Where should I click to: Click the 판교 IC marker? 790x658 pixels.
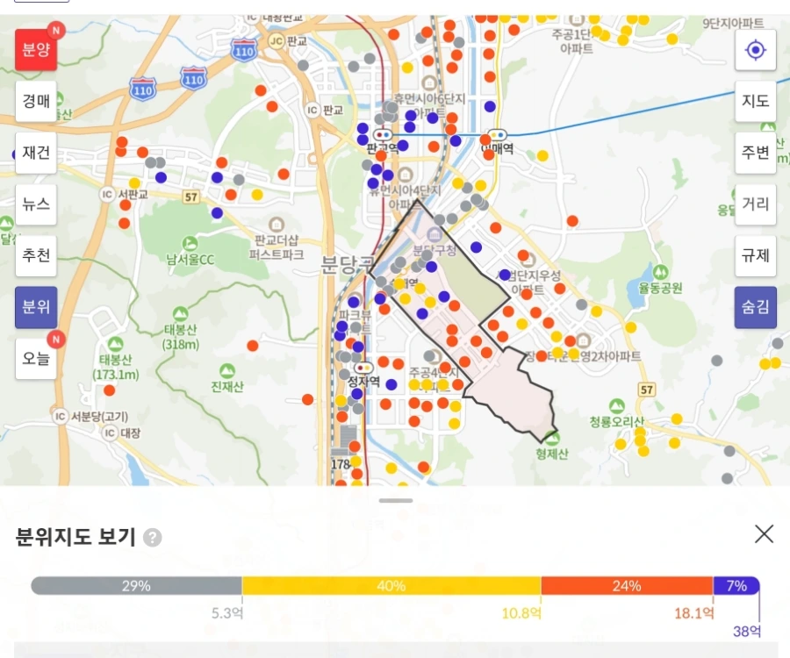point(312,110)
